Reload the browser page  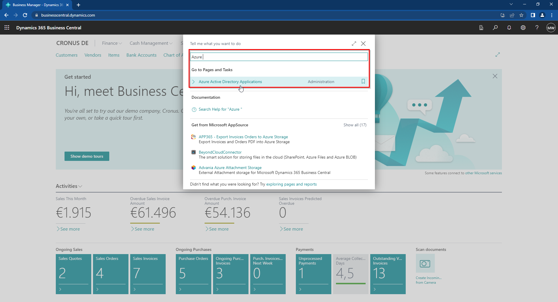pyautogui.click(x=25, y=15)
